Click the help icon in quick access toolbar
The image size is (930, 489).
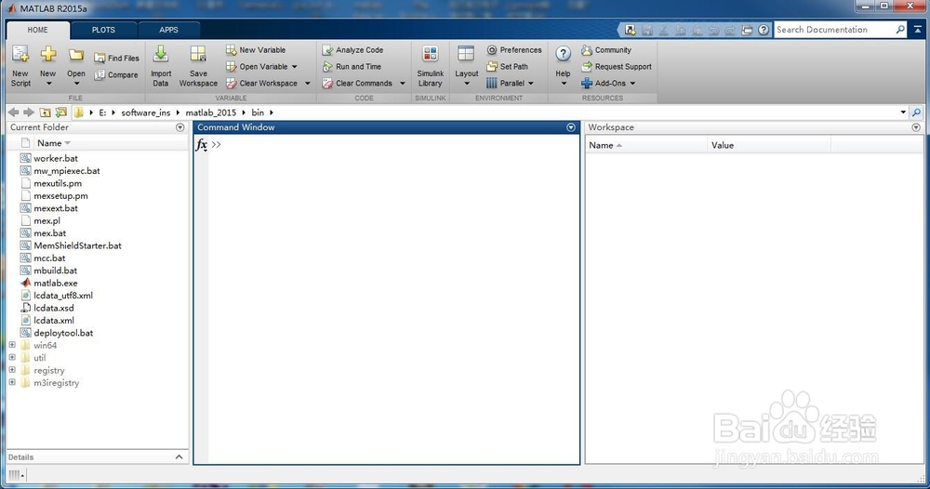tap(764, 30)
